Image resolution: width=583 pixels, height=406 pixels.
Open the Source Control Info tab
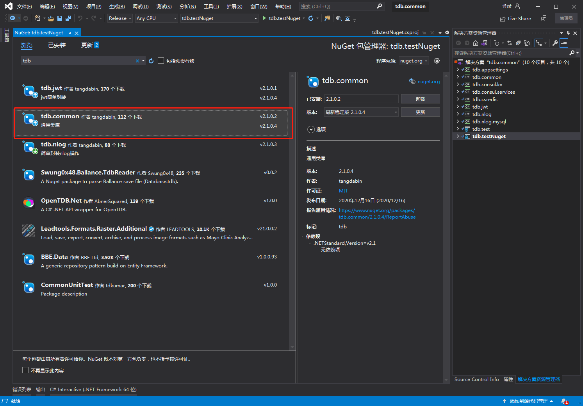pyautogui.click(x=476, y=379)
